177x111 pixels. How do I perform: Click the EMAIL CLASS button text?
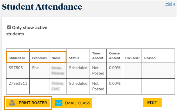(x=77, y=103)
